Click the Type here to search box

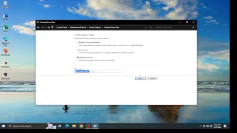(x=32, y=126)
